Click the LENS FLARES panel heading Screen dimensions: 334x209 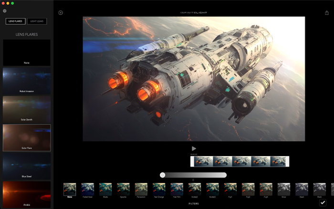[x=27, y=34]
